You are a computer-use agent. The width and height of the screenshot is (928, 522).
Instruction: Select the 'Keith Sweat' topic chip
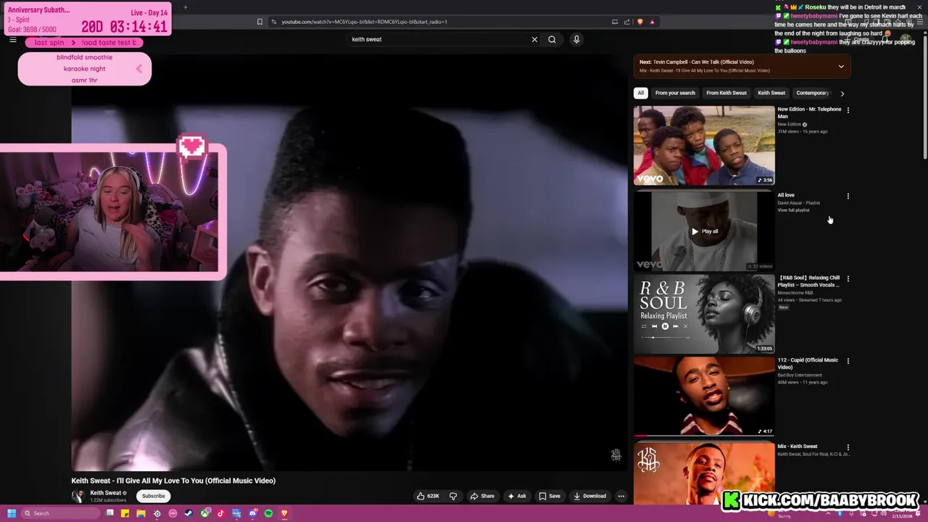pyautogui.click(x=771, y=93)
